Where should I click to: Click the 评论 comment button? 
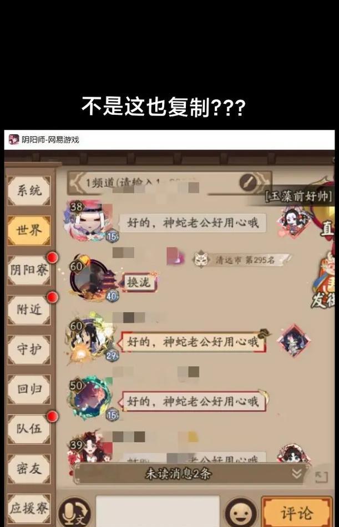tap(297, 513)
